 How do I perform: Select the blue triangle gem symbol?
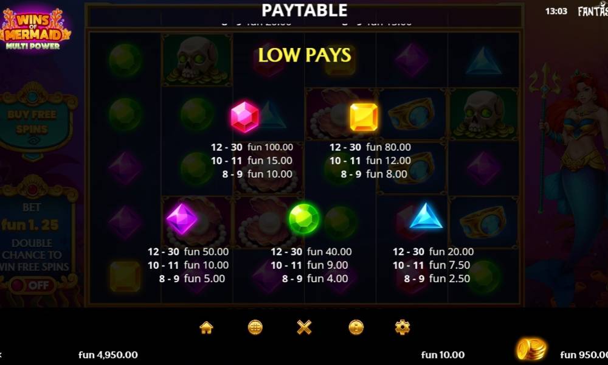click(x=426, y=216)
